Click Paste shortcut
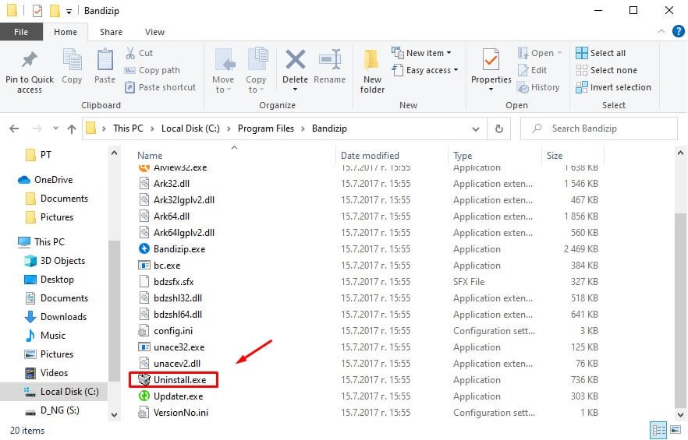Screen dimensions: 688x440 pyautogui.click(x=161, y=87)
